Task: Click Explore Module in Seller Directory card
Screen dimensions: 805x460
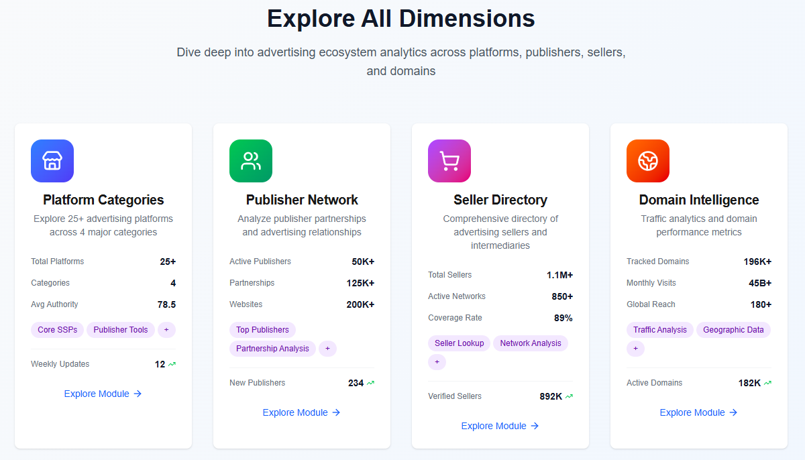Action: point(500,425)
